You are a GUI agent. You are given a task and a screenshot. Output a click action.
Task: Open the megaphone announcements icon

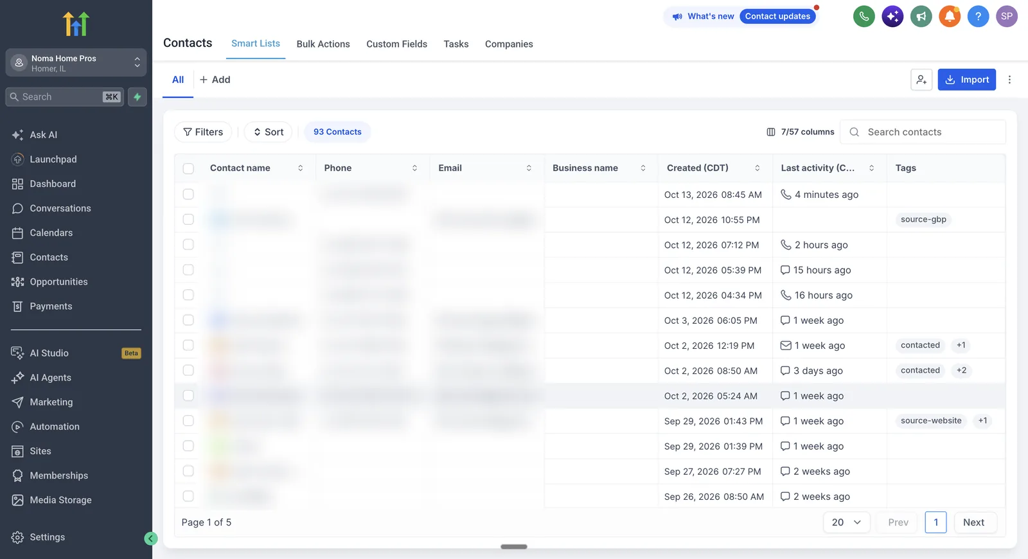(921, 17)
